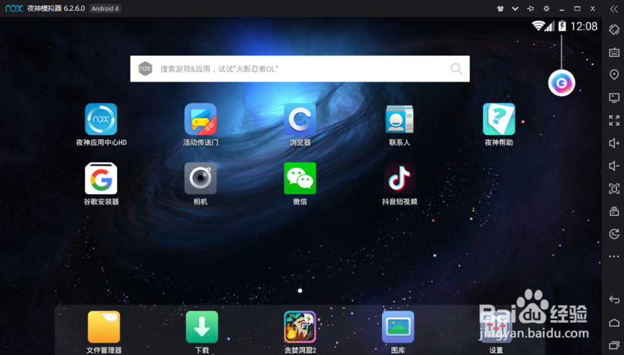
Task: Open the 联系人 contacts app
Action: click(x=399, y=119)
